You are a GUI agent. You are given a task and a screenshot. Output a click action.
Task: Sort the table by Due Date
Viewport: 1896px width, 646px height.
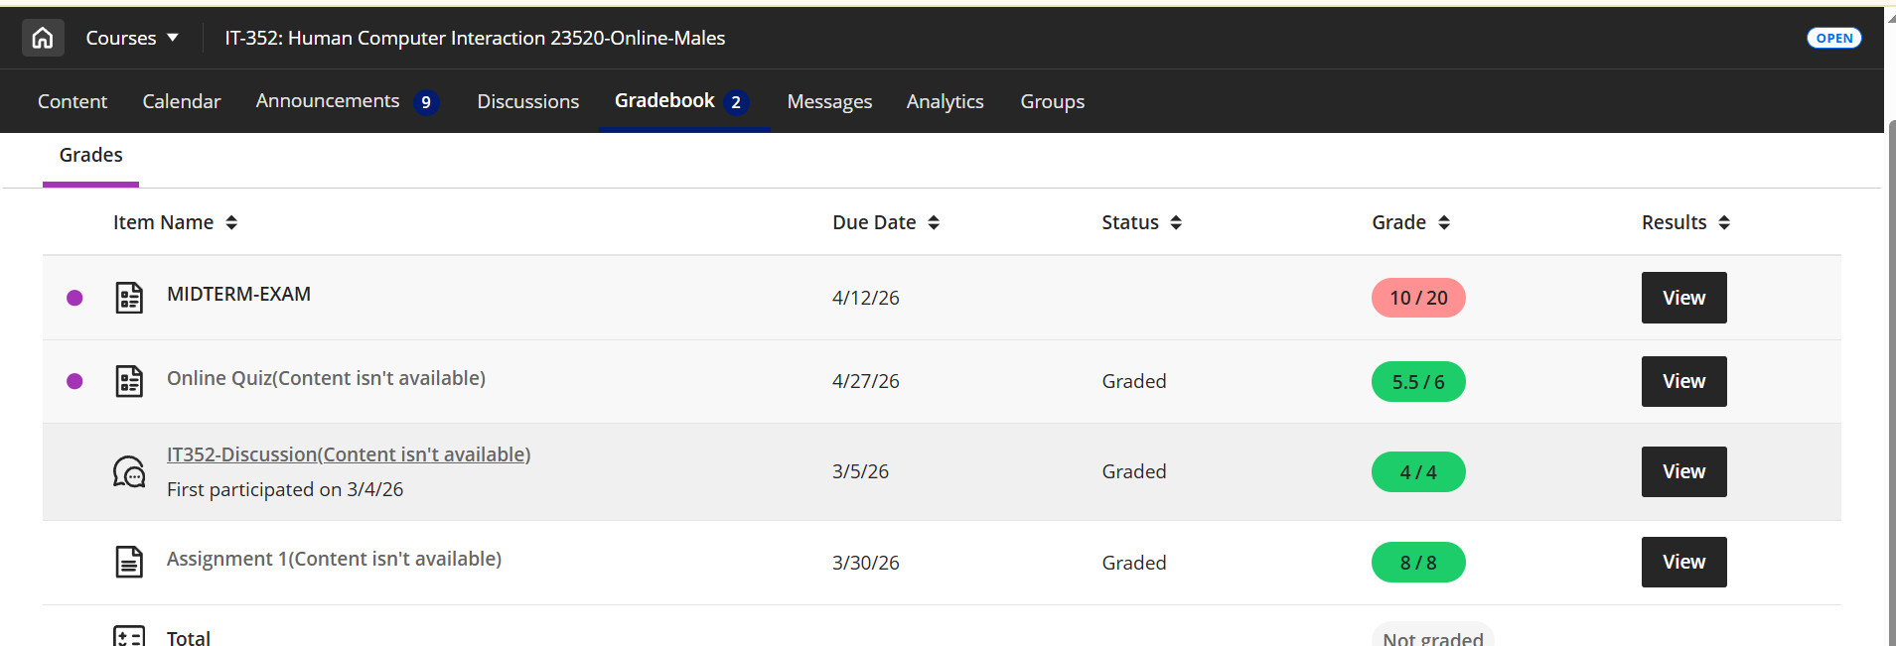(886, 222)
